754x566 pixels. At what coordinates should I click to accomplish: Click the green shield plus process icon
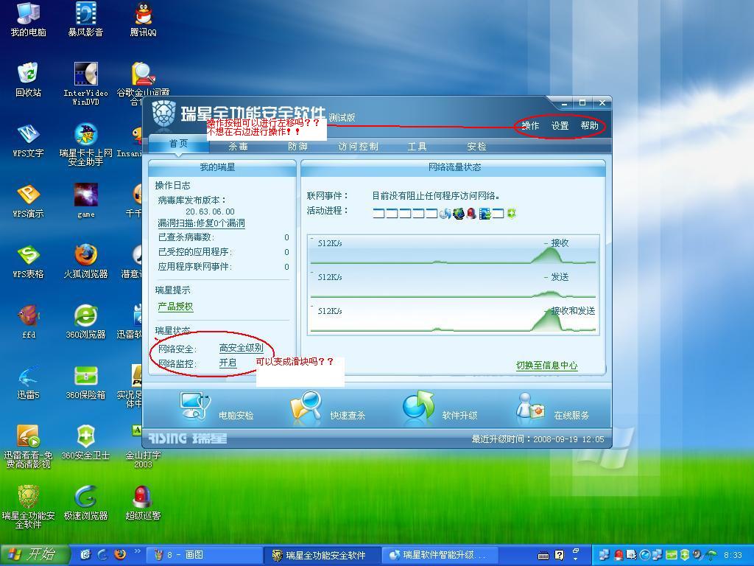pyautogui.click(x=511, y=213)
